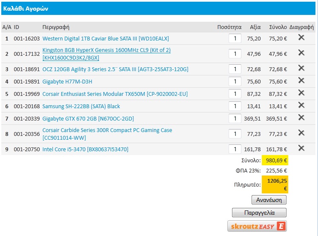Viewport: 318px width, 236px height.
Task: Delete Corsair Enthusiast TX650M row
Action: click(x=301, y=93)
